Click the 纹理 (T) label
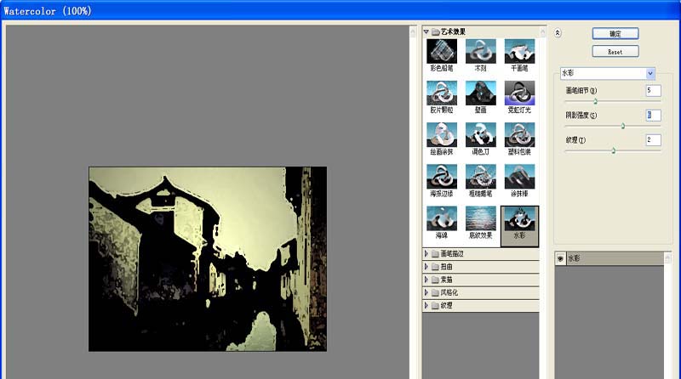681x379 pixels. click(575, 140)
